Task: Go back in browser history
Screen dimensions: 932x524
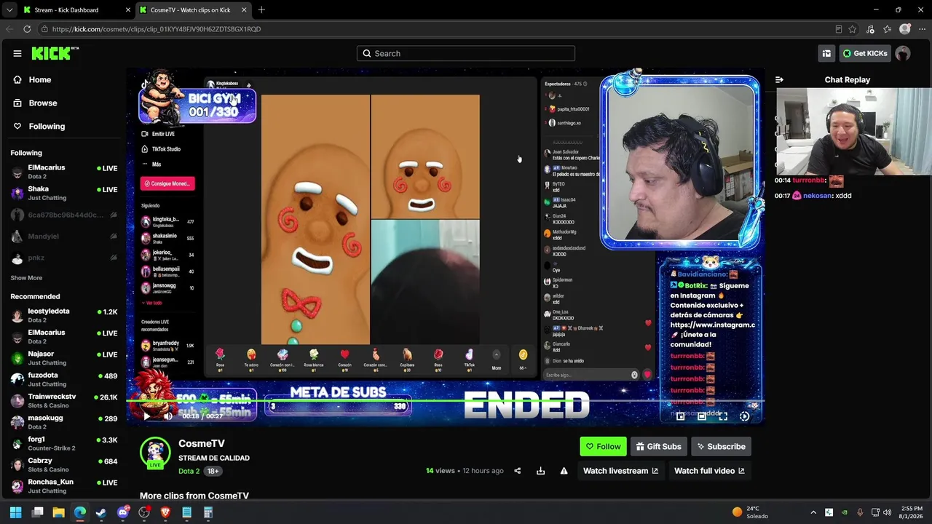Action: (9, 29)
